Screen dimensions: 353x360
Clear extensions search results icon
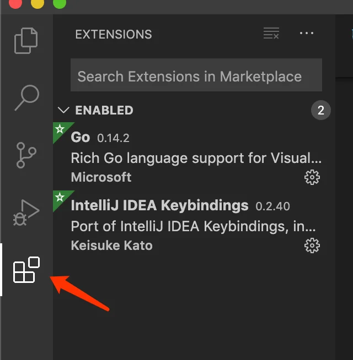pyautogui.click(x=271, y=33)
